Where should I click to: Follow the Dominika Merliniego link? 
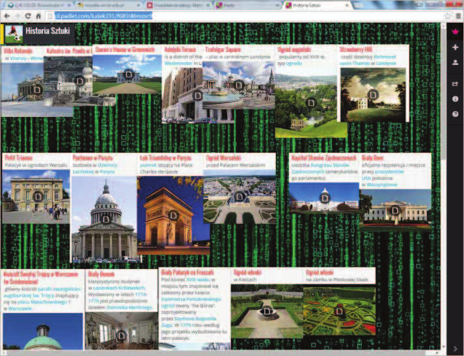click(130, 307)
